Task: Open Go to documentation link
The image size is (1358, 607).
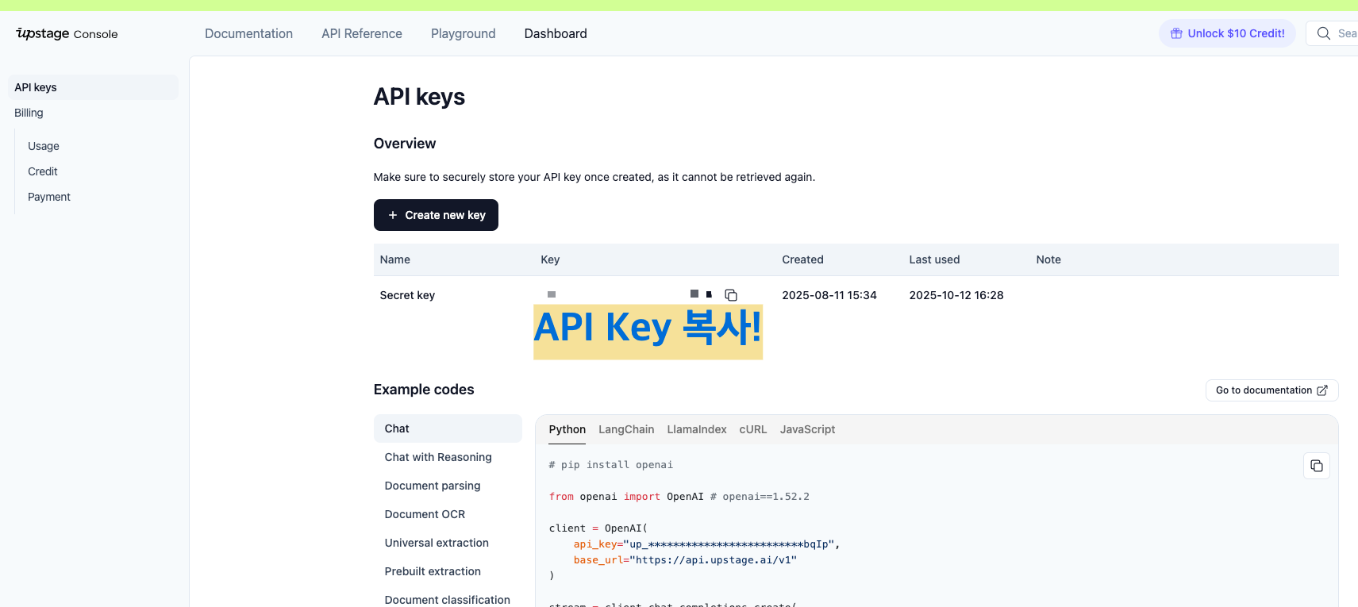Action: coord(1271,390)
